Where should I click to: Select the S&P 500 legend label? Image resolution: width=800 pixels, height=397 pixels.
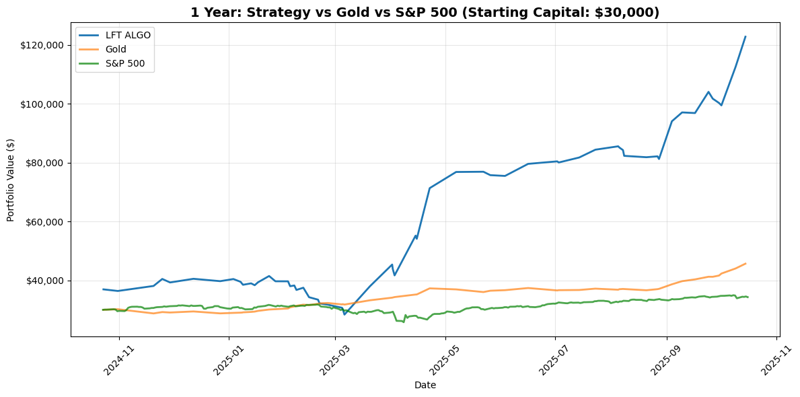(x=125, y=65)
